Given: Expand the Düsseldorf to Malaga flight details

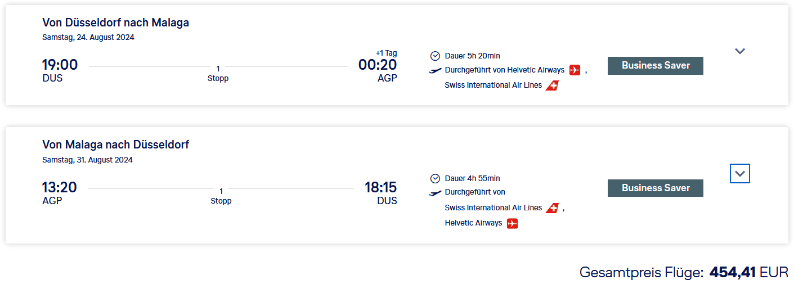Looking at the screenshot, I should (x=740, y=51).
